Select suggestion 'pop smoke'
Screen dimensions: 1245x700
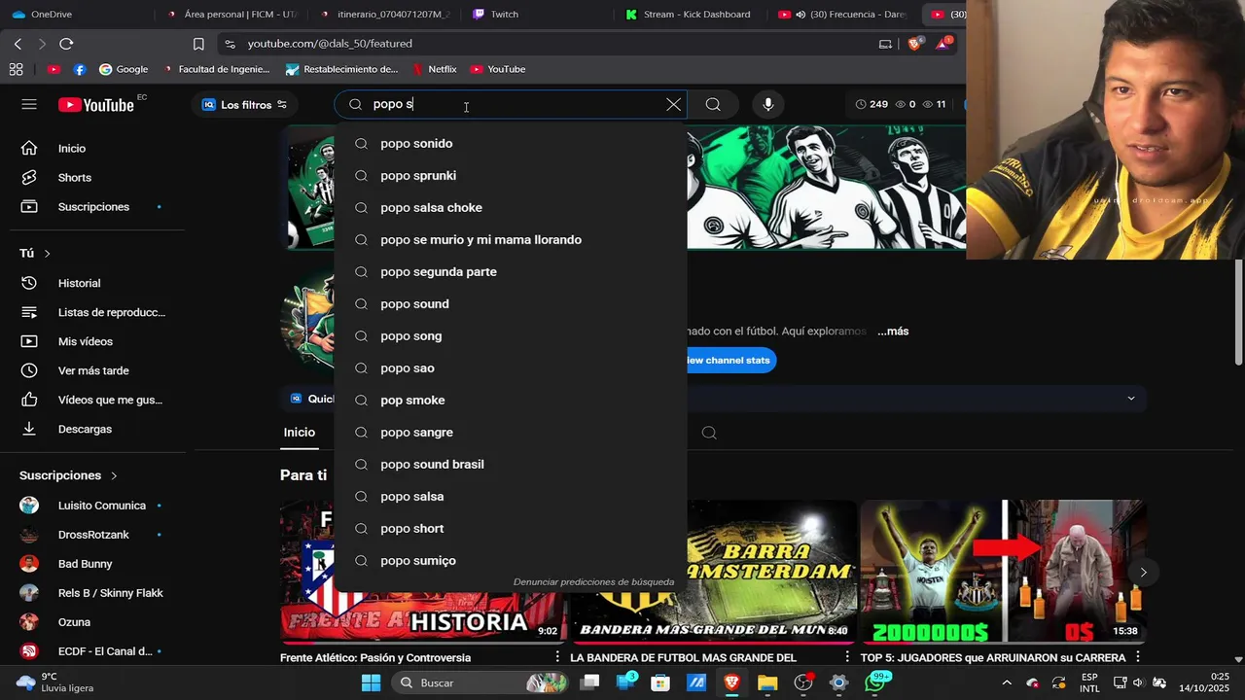[511, 401]
